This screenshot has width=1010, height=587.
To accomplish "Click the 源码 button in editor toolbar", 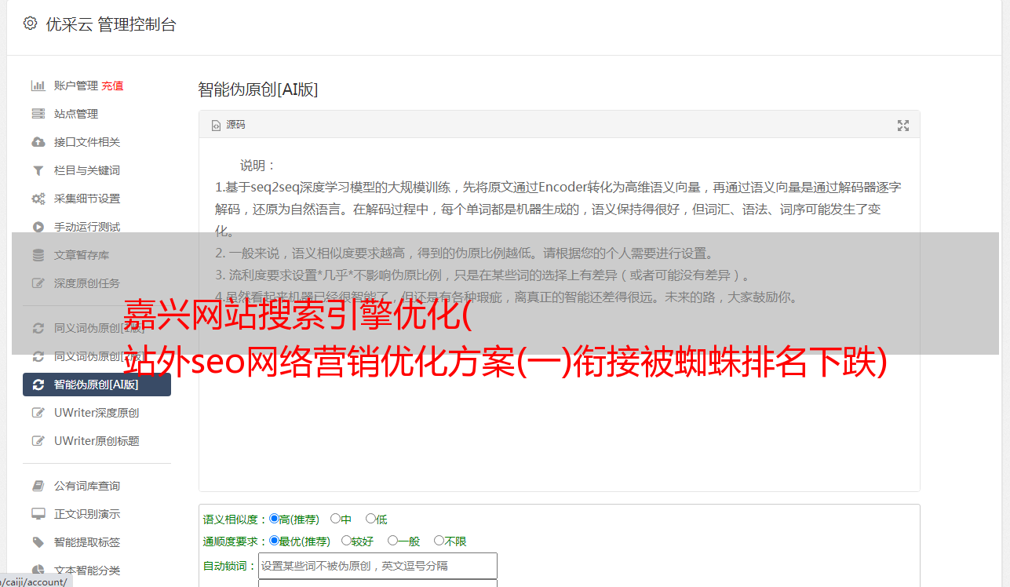I will 228,125.
